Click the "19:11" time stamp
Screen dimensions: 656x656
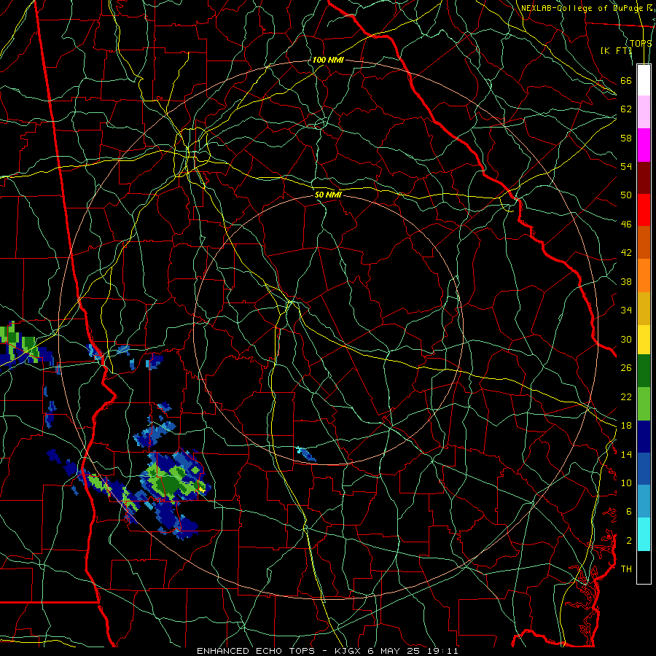tap(442, 651)
